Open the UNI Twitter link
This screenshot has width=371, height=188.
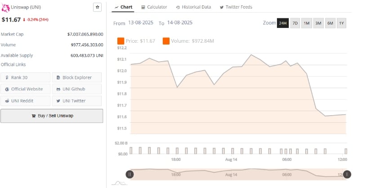tap(76, 101)
